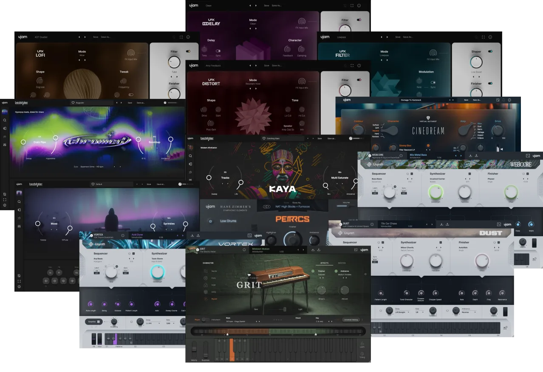543x372 pixels.
Task: Click KAYA's magnifier search icon
Action: tap(325, 186)
